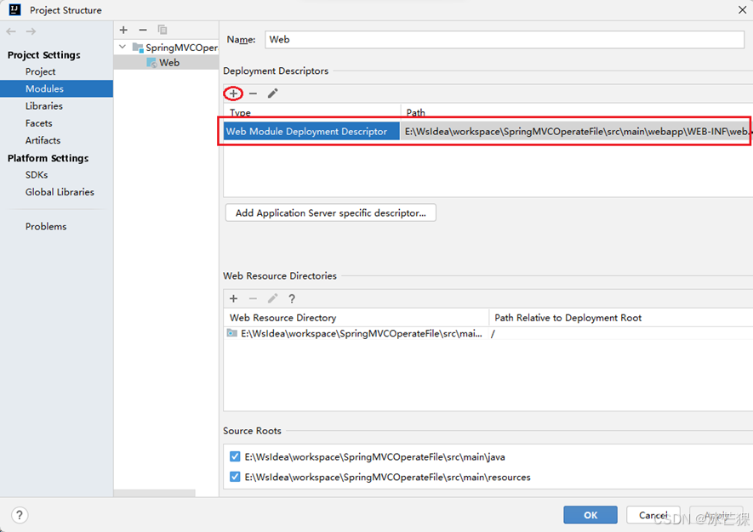
Task: Select Web facet in module tree
Action: [166, 62]
